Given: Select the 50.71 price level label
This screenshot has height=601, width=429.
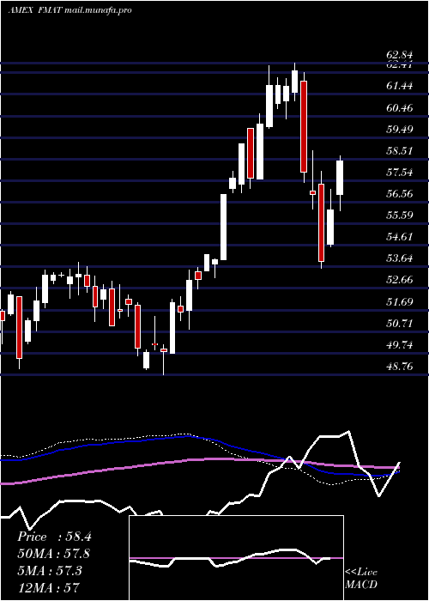Looking at the screenshot, I should 400,324.
